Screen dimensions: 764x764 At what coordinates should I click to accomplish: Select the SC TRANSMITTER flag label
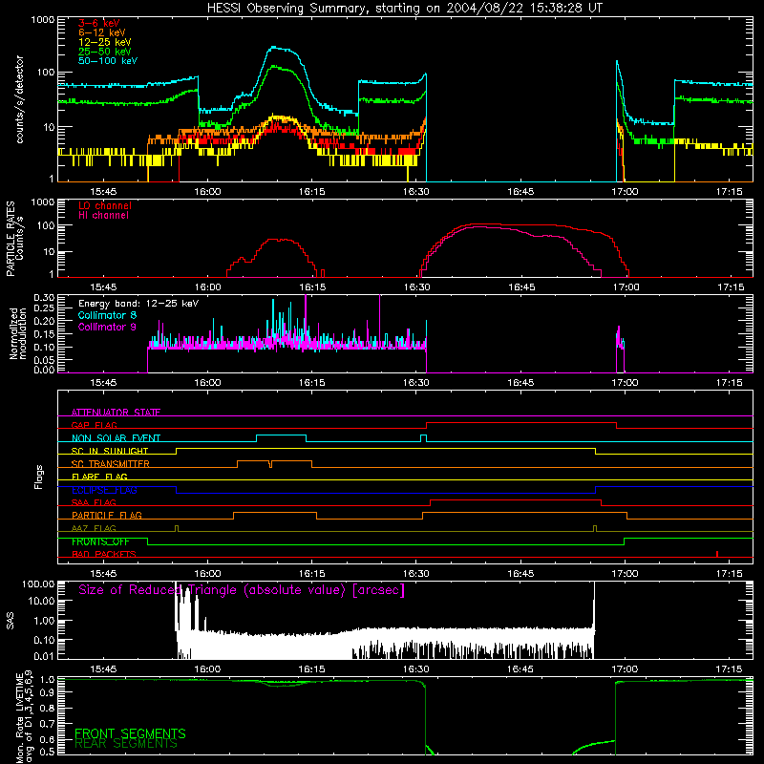coord(111,463)
